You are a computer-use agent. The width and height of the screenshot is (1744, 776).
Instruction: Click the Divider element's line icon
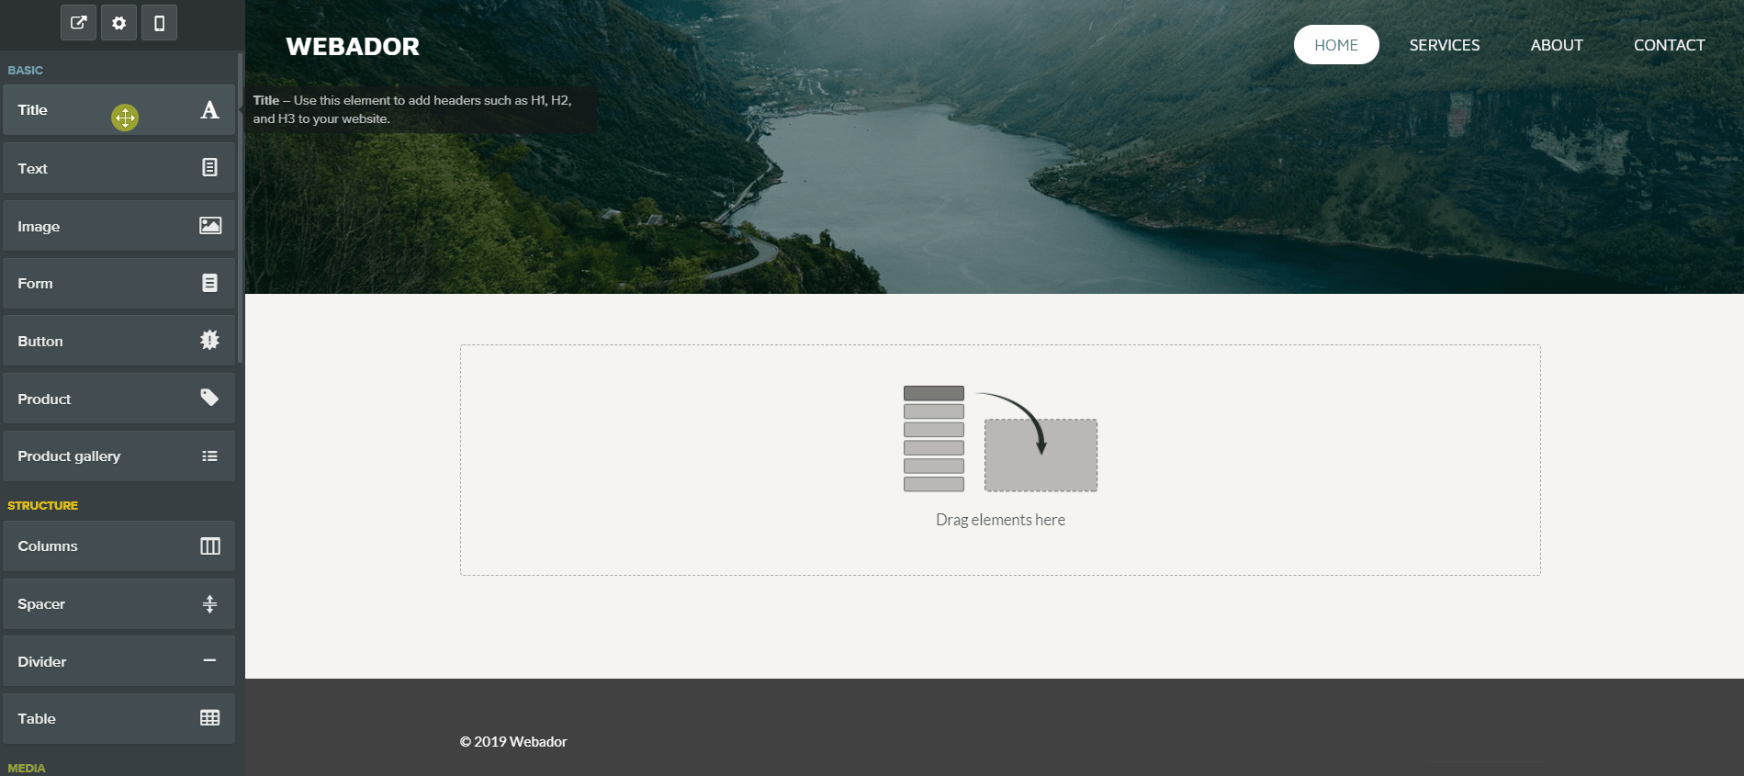tap(209, 660)
